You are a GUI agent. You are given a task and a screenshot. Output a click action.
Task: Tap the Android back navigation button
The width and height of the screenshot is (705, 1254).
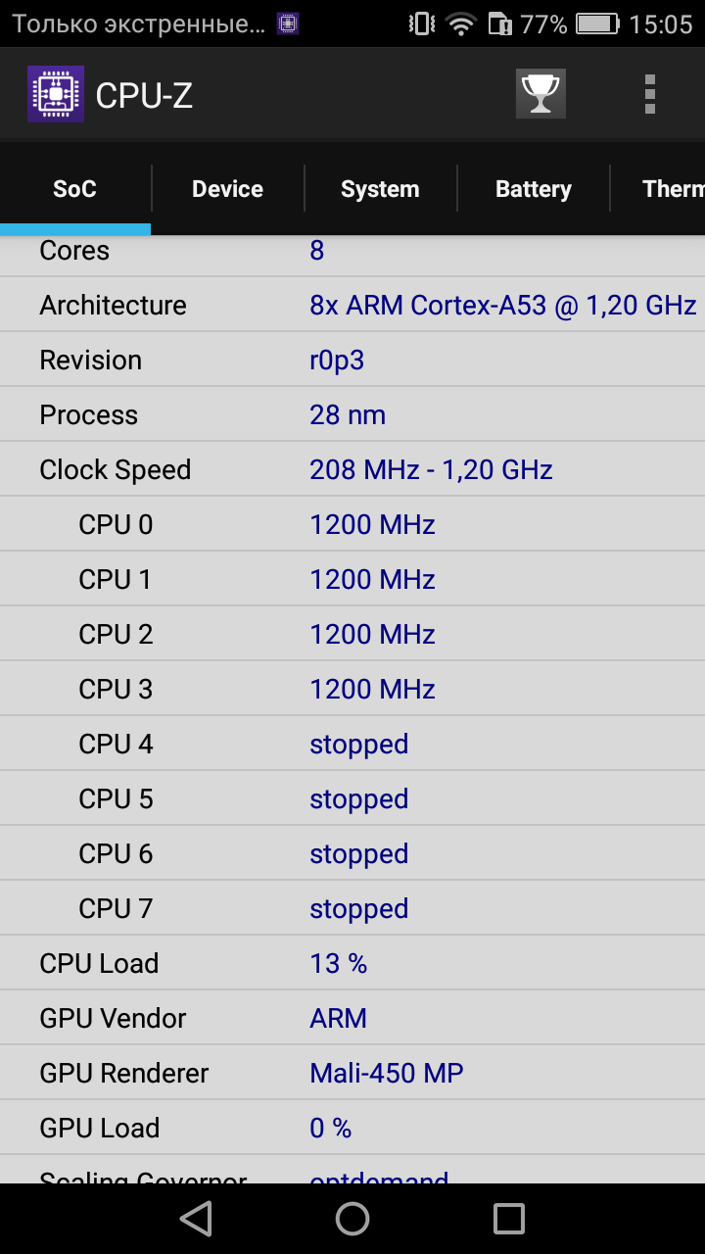pos(196,1219)
